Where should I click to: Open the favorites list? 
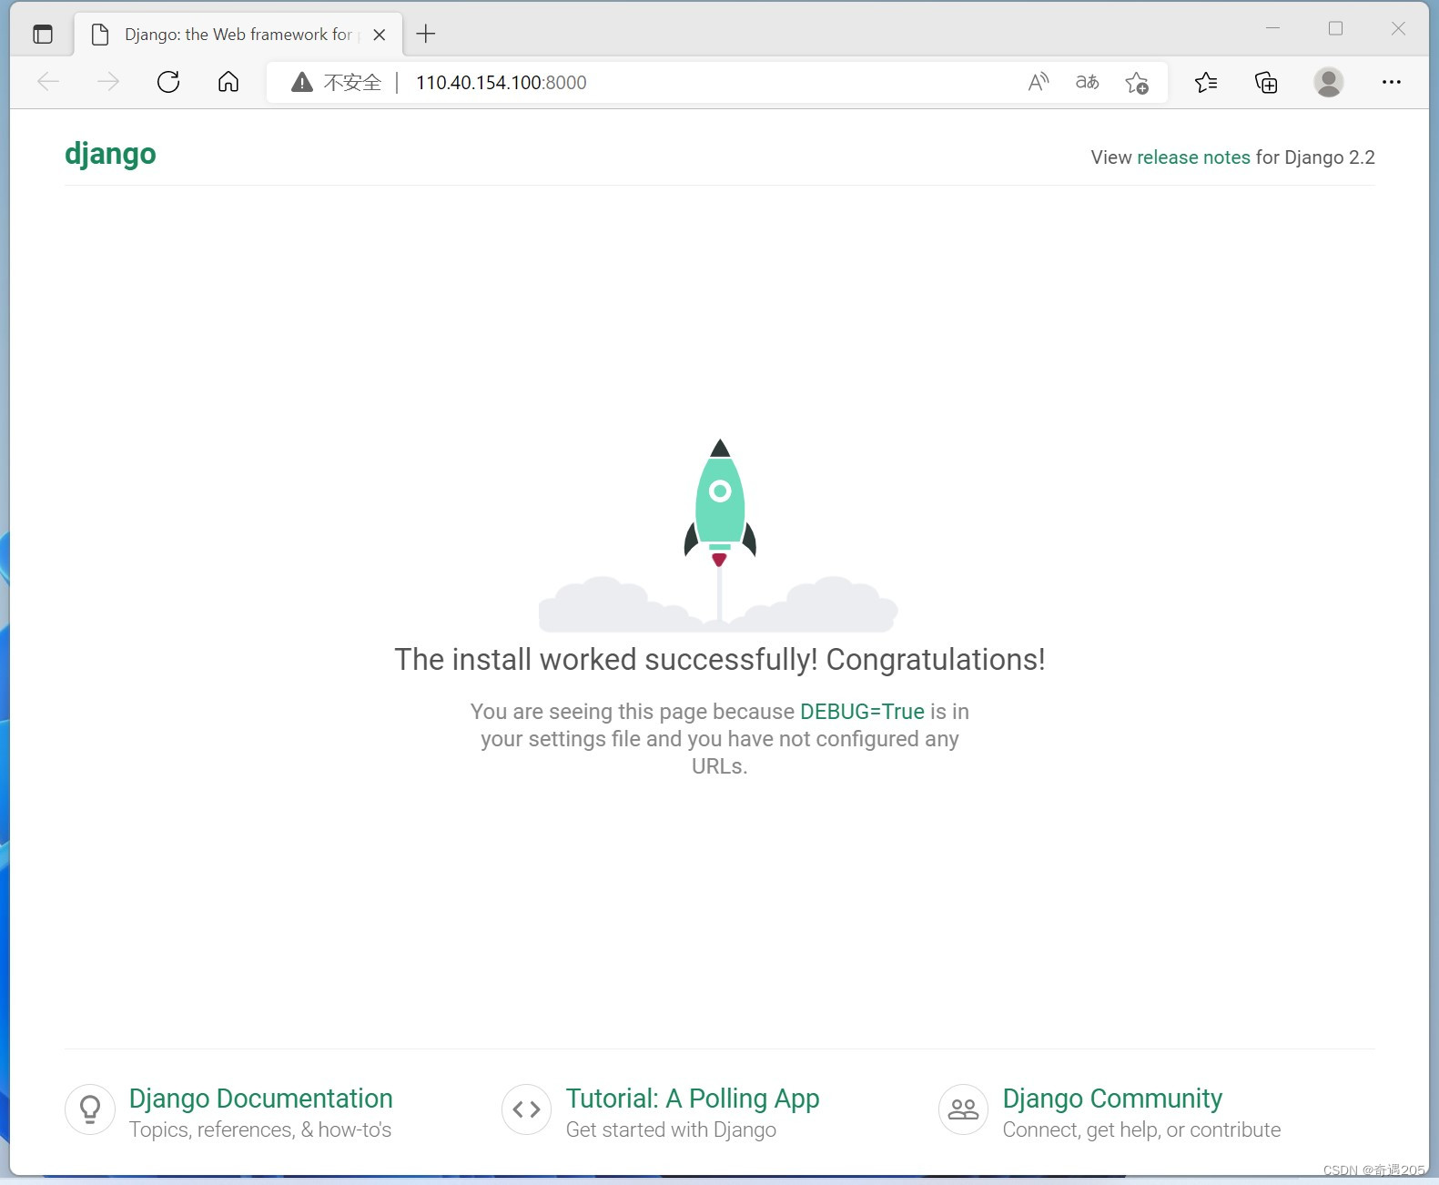click(1206, 83)
